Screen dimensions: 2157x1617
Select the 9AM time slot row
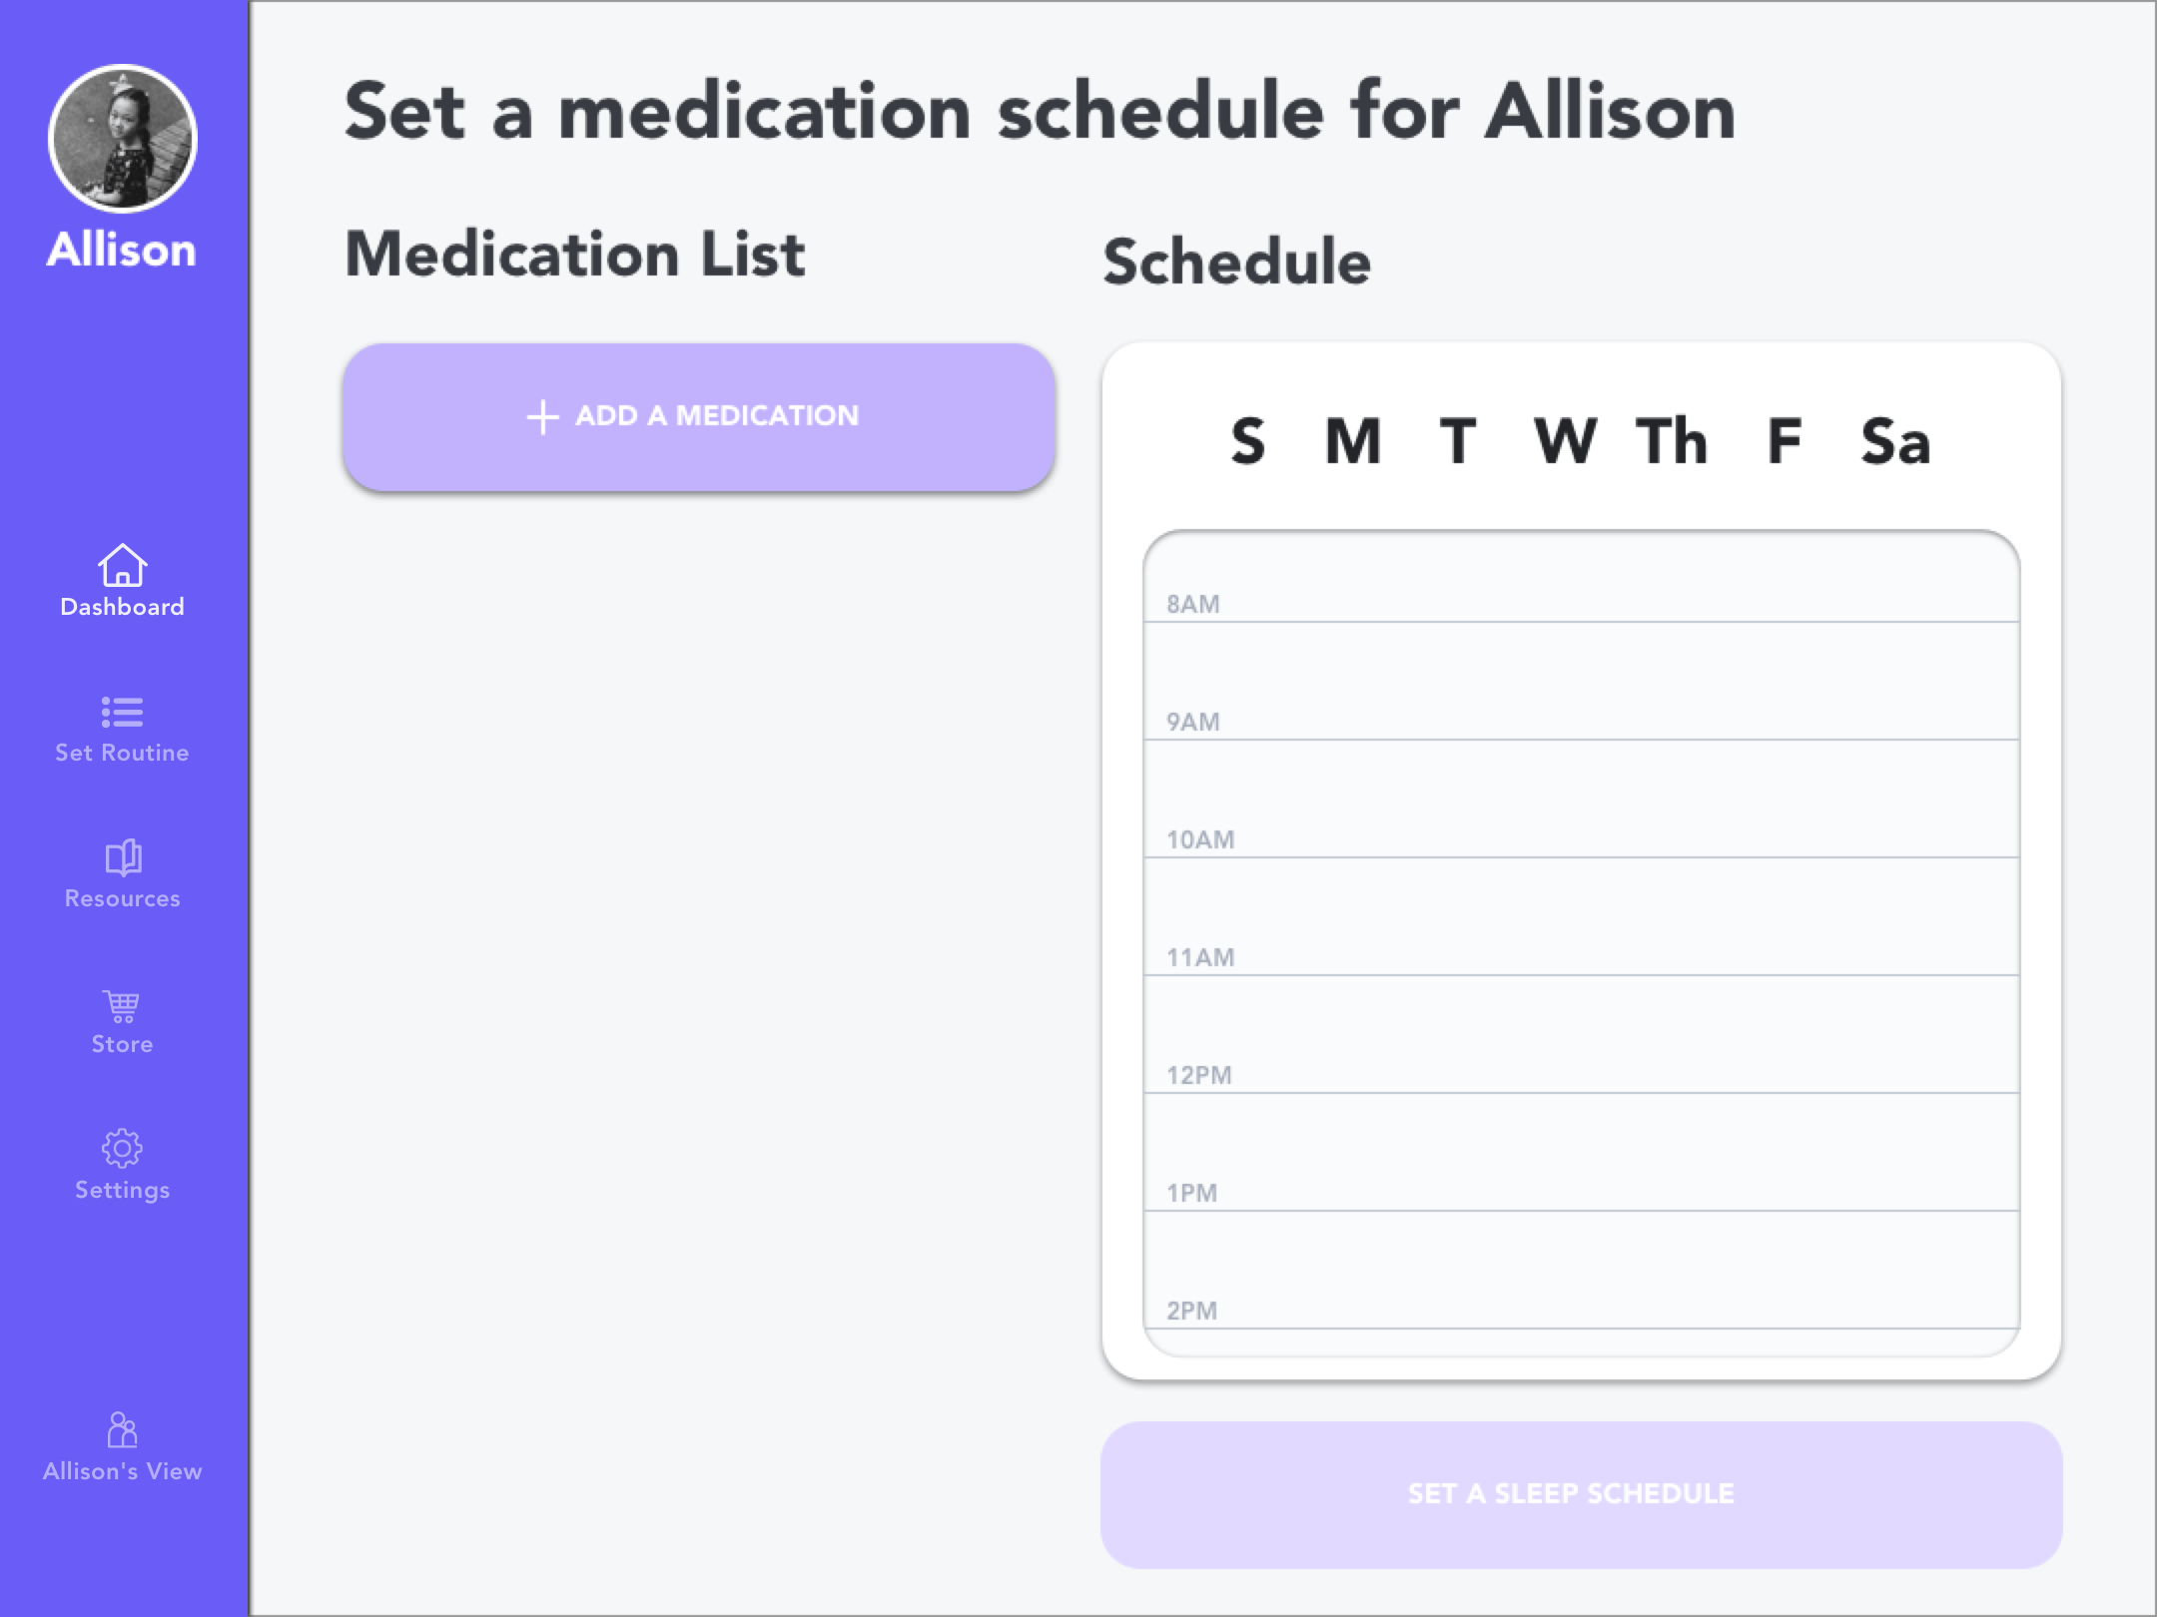coord(1582,682)
